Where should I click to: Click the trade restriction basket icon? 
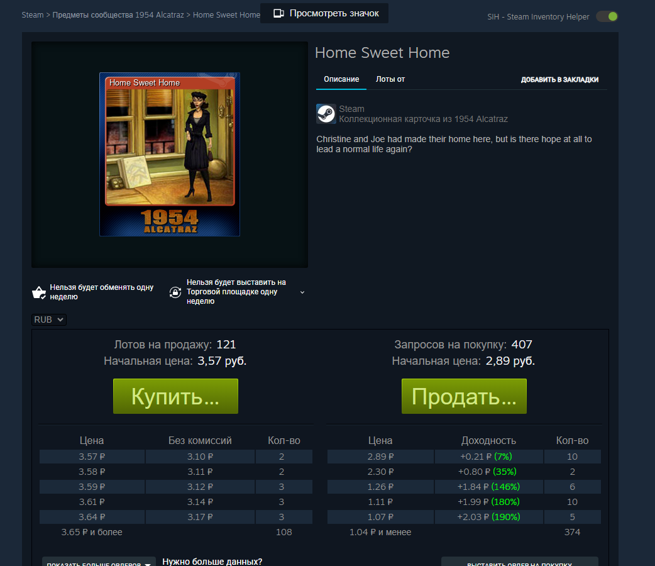pos(39,292)
